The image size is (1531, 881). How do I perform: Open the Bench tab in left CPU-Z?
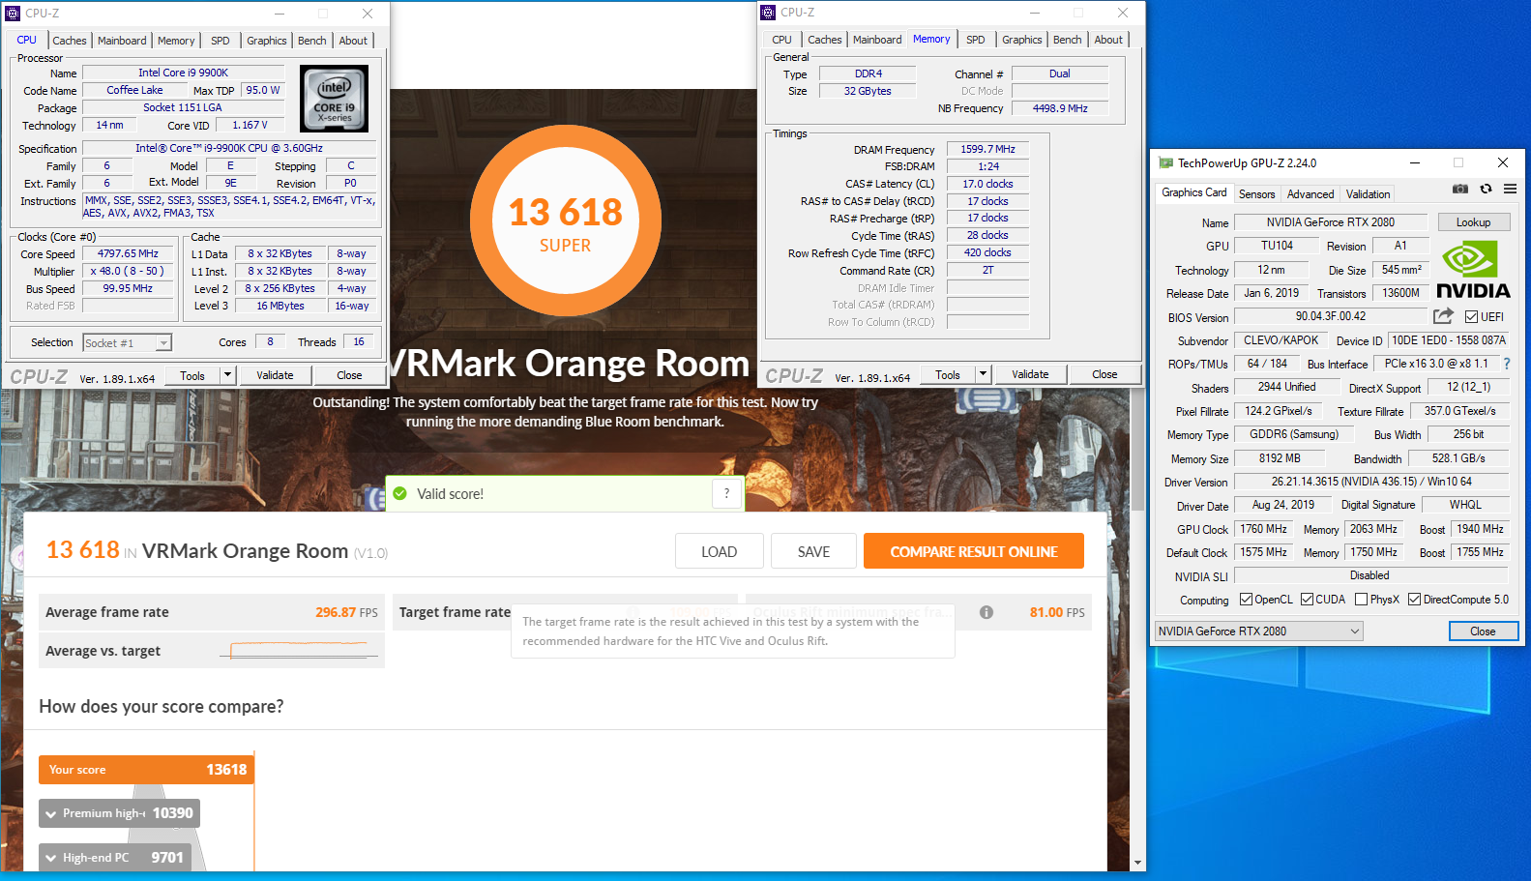point(311,41)
